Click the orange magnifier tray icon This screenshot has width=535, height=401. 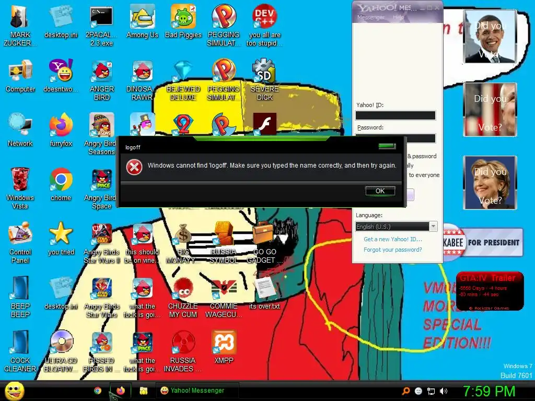coord(405,391)
